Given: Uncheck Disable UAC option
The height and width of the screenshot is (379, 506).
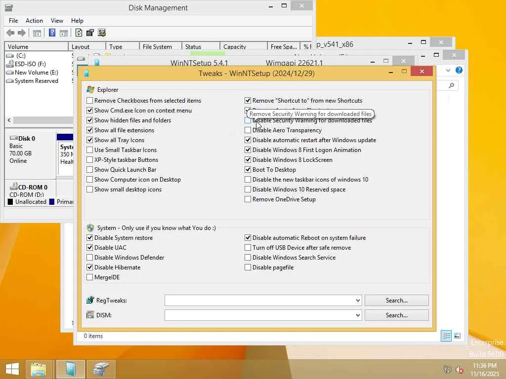Looking at the screenshot, I should [x=90, y=248].
